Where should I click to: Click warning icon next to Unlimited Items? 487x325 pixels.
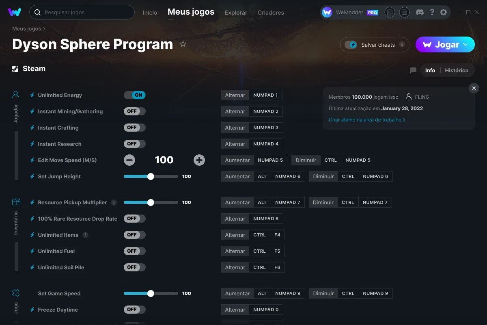pos(85,235)
